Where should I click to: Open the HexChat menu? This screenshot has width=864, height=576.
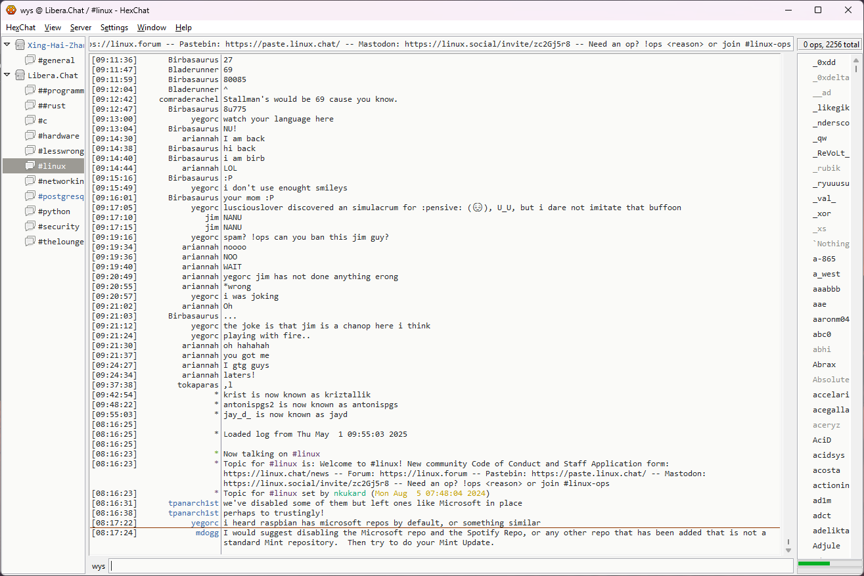coord(21,28)
